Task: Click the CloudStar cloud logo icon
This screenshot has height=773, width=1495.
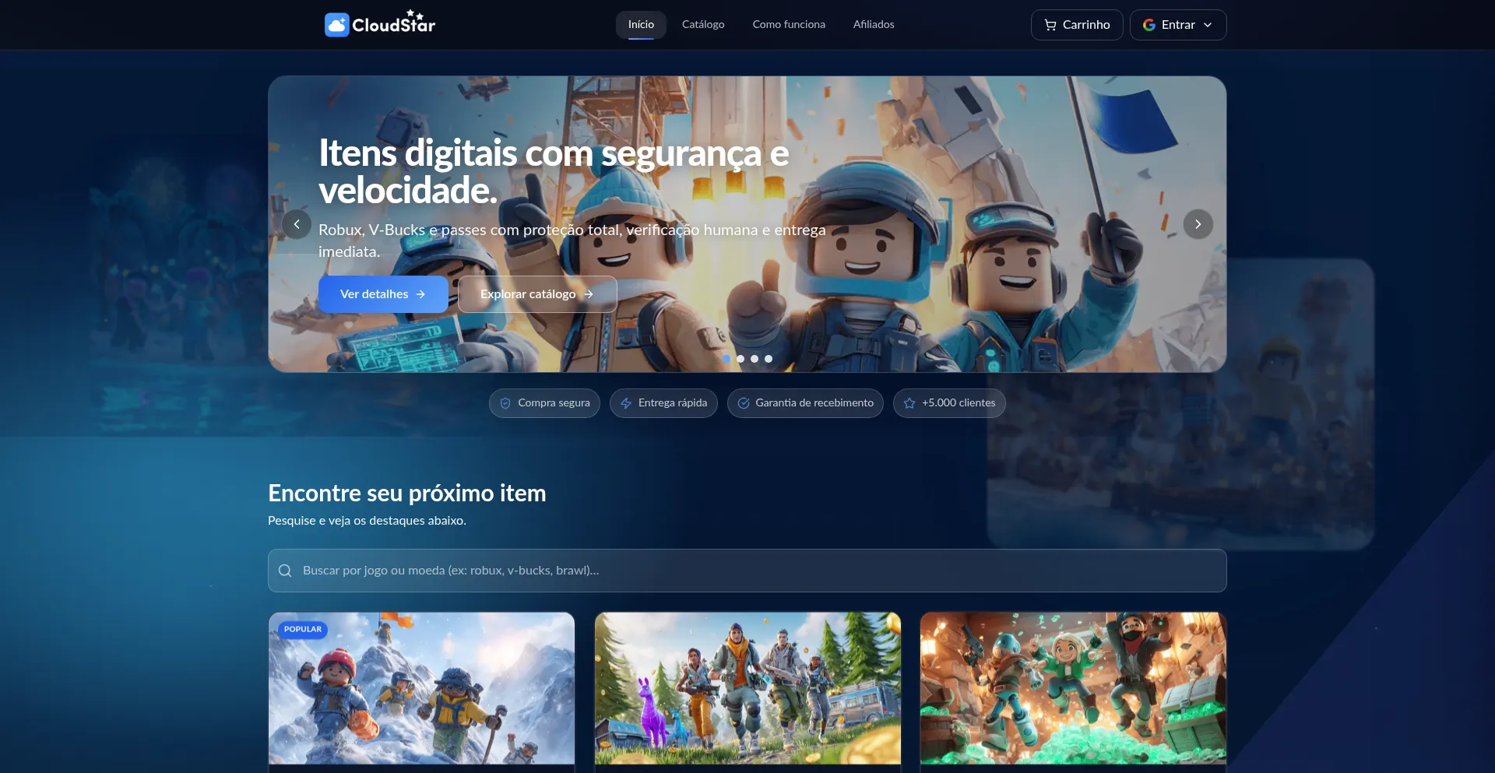Action: pos(338,24)
